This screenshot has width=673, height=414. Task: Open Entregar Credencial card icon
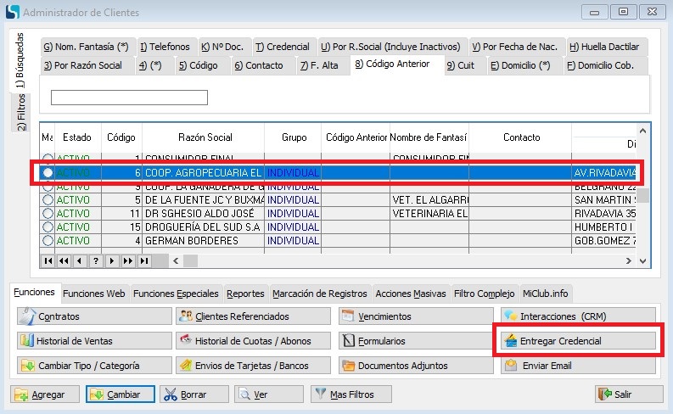tap(510, 341)
